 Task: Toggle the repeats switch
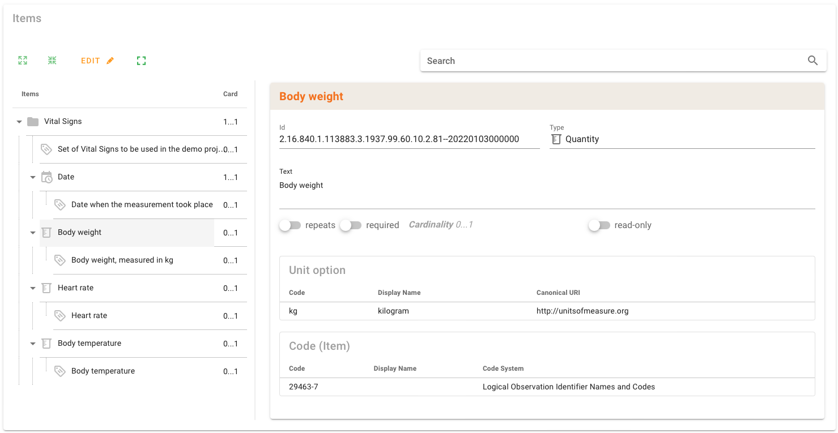[290, 225]
